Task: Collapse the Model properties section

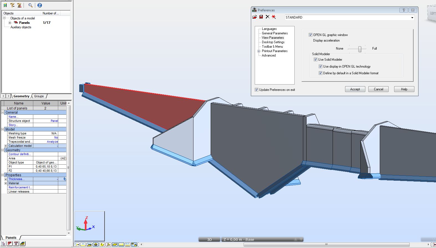Action: 3,129
